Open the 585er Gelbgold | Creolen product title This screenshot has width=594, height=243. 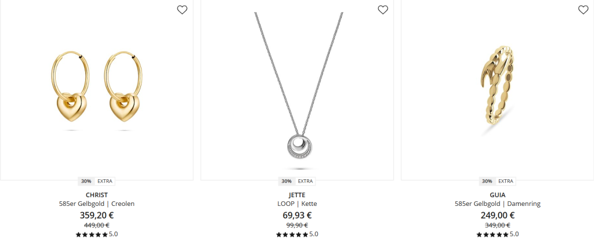click(97, 204)
